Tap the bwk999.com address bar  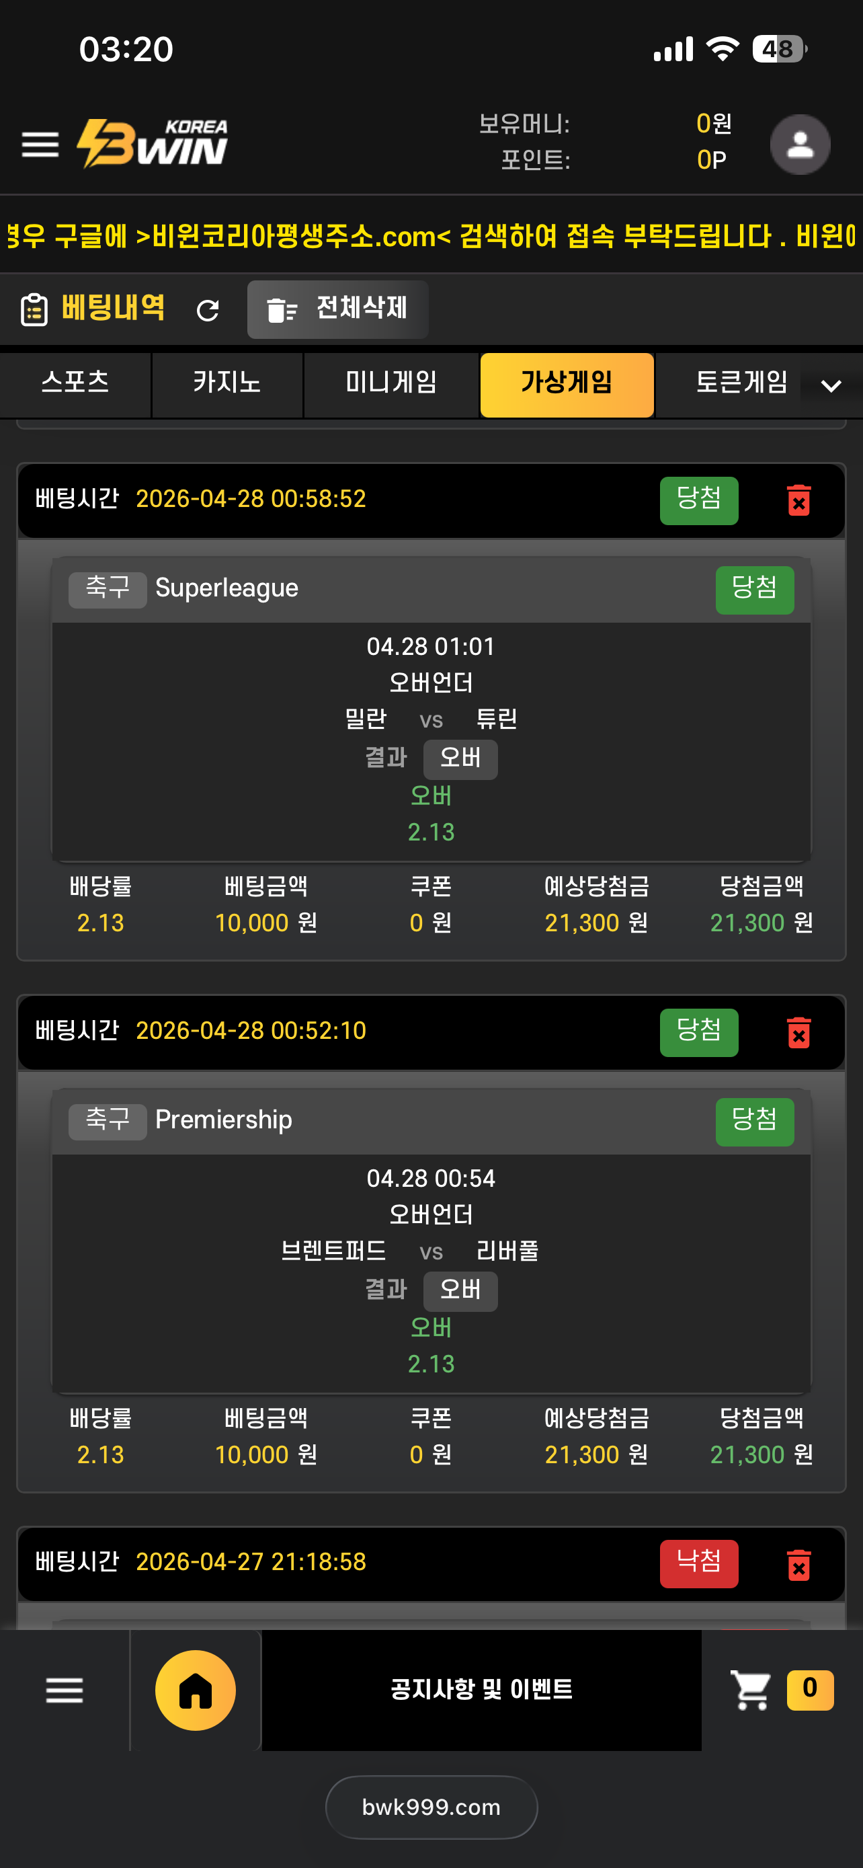coord(431,1807)
